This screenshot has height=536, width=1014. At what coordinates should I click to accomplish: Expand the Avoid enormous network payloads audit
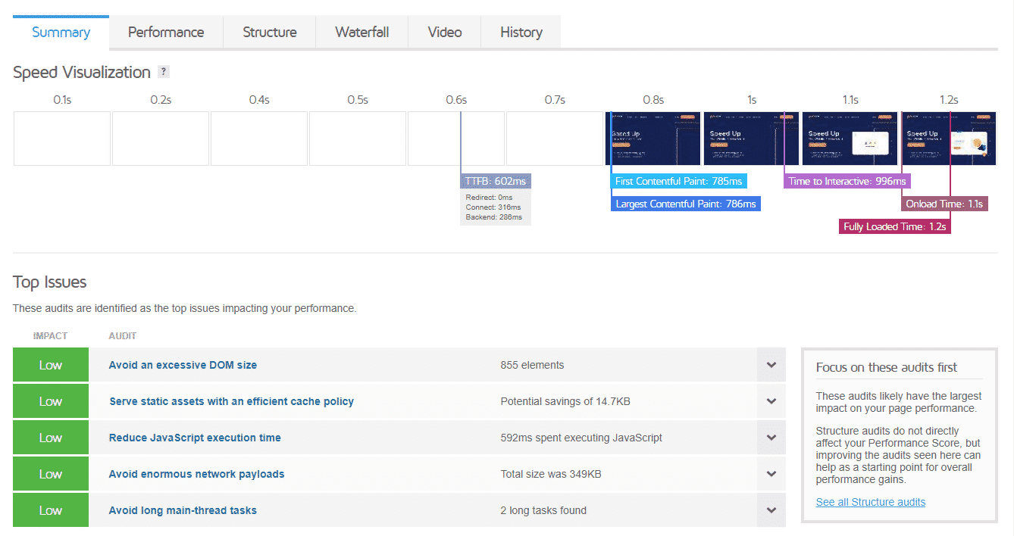(771, 473)
